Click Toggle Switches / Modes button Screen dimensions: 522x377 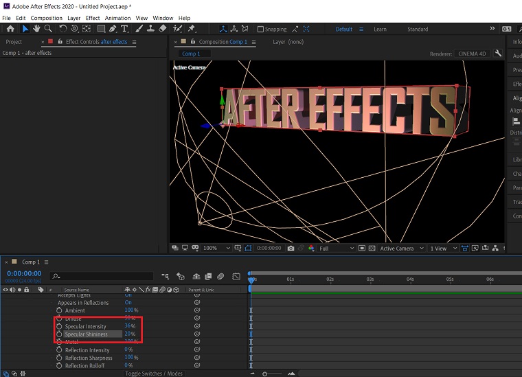pyautogui.click(x=155, y=374)
